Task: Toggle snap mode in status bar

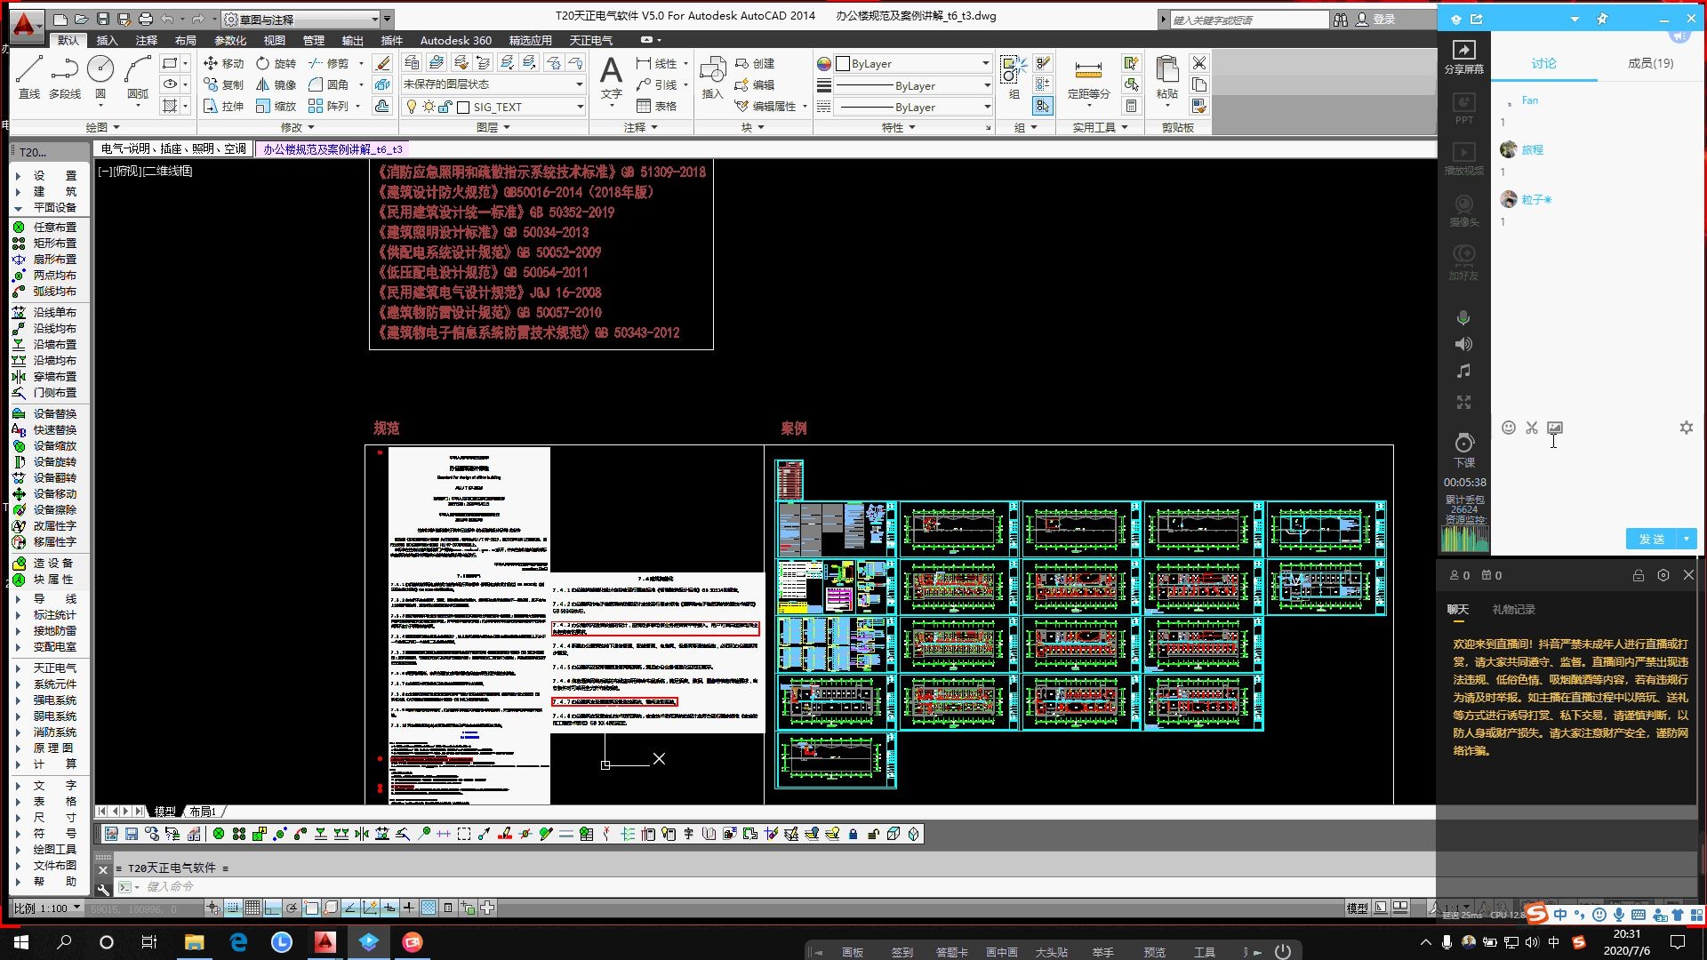Action: click(233, 908)
